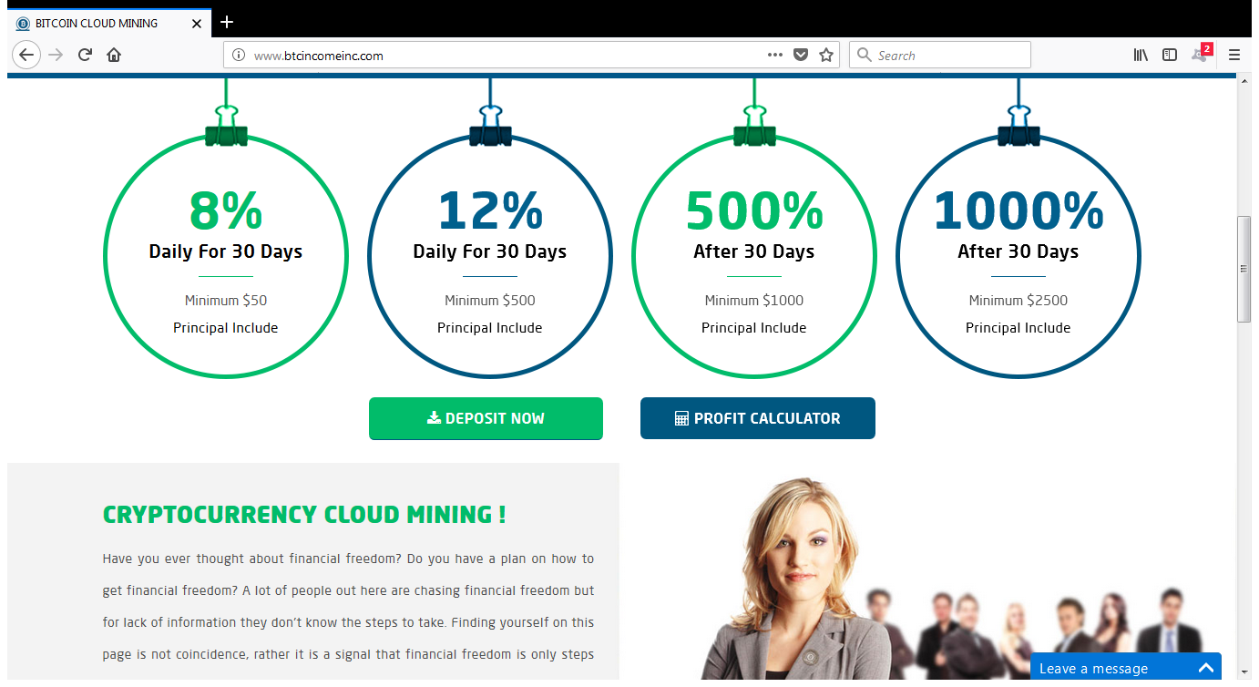Open the Avast extension with notification badge
The width and height of the screenshot is (1259, 687).
pos(1200,55)
